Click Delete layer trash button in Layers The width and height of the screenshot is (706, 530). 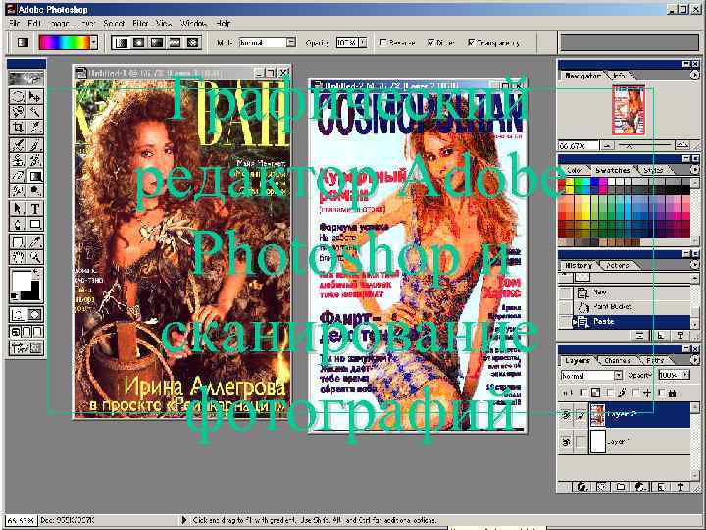coord(681,487)
